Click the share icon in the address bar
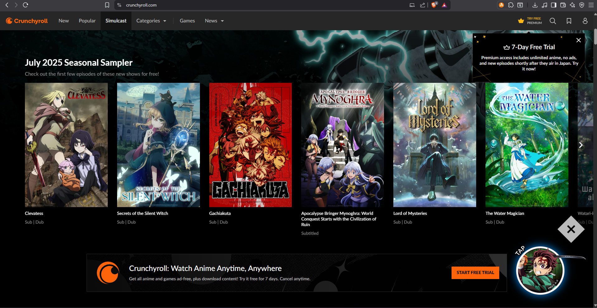This screenshot has height=308, width=597. click(422, 5)
